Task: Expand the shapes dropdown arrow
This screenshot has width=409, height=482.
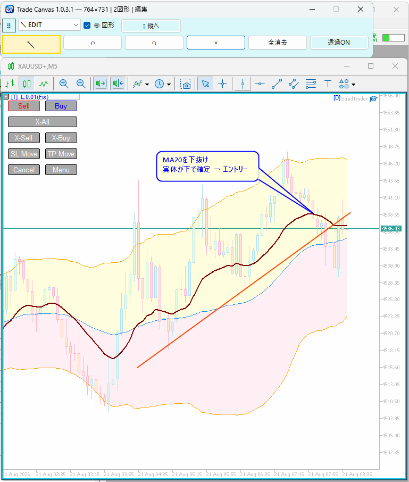Action: tap(353, 84)
